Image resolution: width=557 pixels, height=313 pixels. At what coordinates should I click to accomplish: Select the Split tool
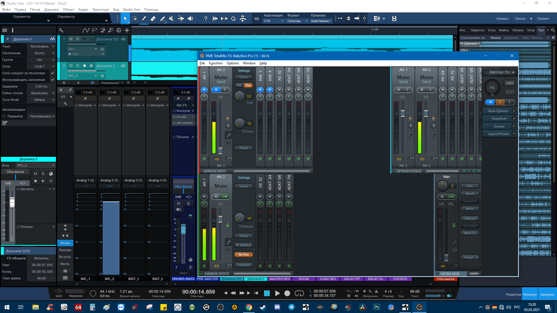[x=144, y=19]
